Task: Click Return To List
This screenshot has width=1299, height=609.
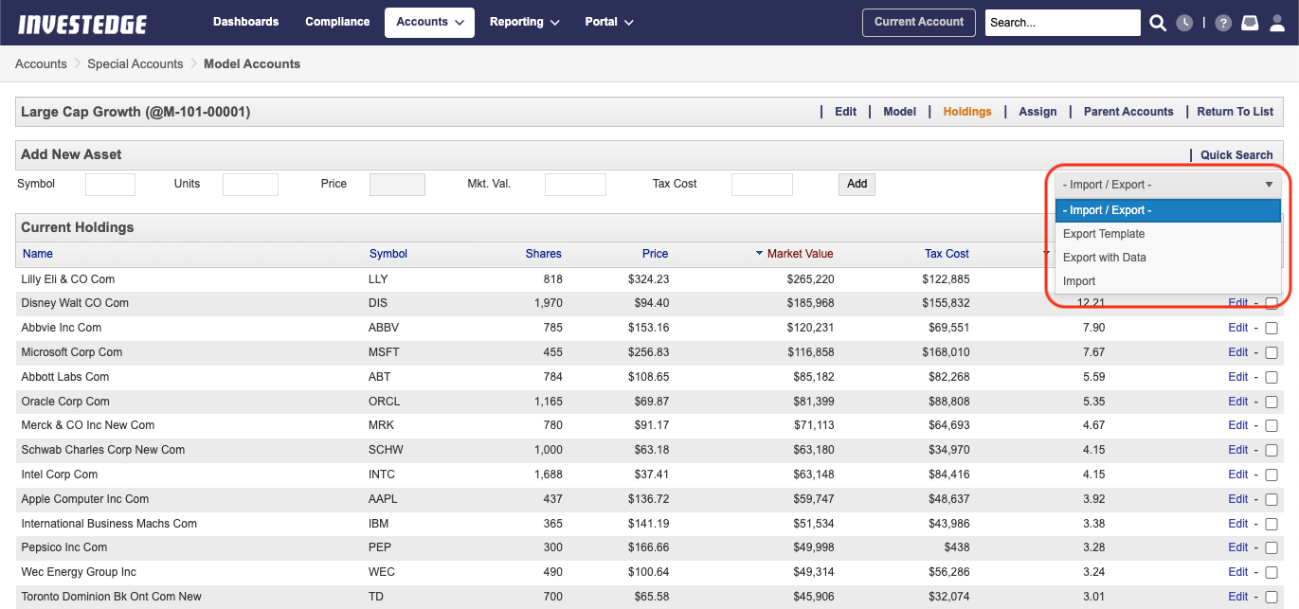Action: point(1235,112)
